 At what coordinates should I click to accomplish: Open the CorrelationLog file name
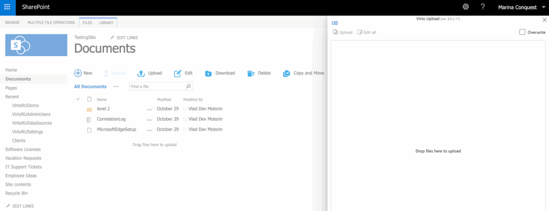pyautogui.click(x=112, y=119)
